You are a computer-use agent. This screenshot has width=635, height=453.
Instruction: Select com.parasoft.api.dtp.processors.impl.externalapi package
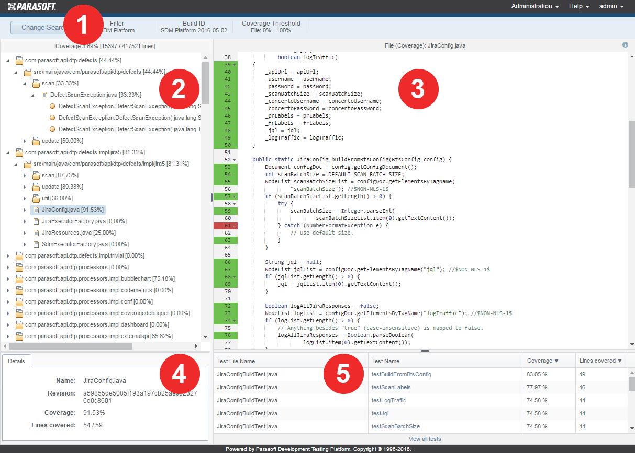99,336
